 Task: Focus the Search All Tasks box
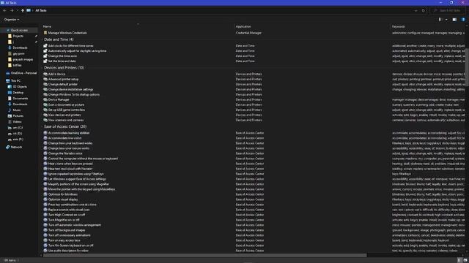(447, 10)
